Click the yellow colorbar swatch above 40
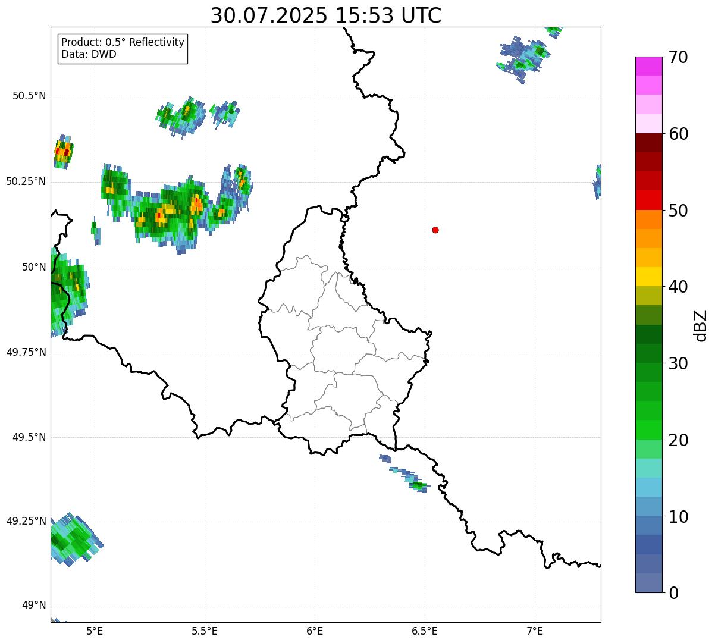 (x=648, y=277)
